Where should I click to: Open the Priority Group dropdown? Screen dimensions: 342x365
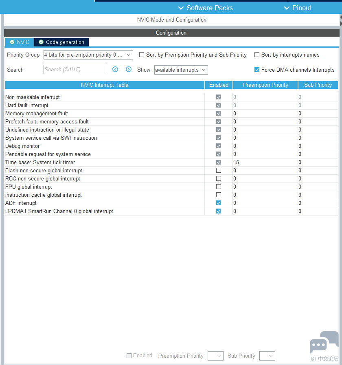pyautogui.click(x=88, y=55)
